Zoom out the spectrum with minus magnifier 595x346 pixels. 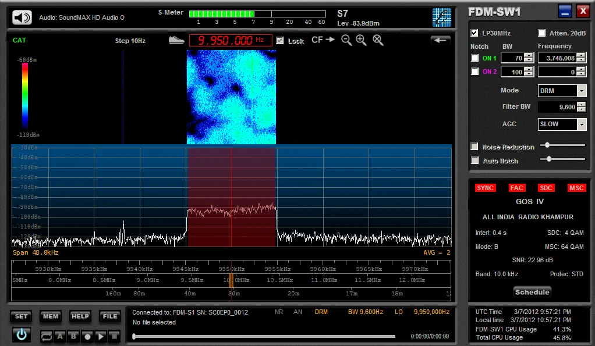point(346,40)
